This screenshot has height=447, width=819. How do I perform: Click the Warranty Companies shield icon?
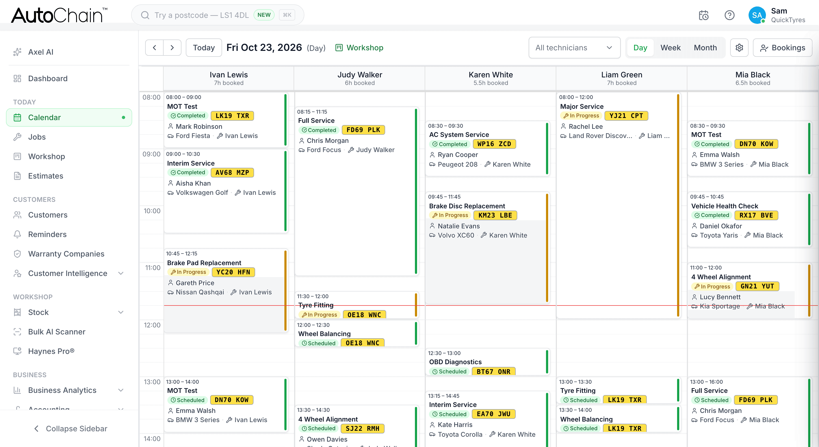(x=17, y=254)
